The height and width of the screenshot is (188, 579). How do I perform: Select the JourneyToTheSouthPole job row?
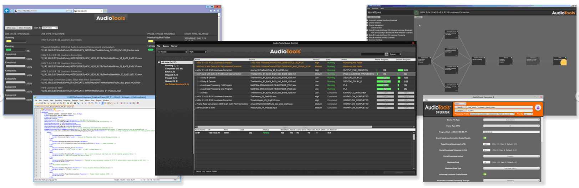304,70
